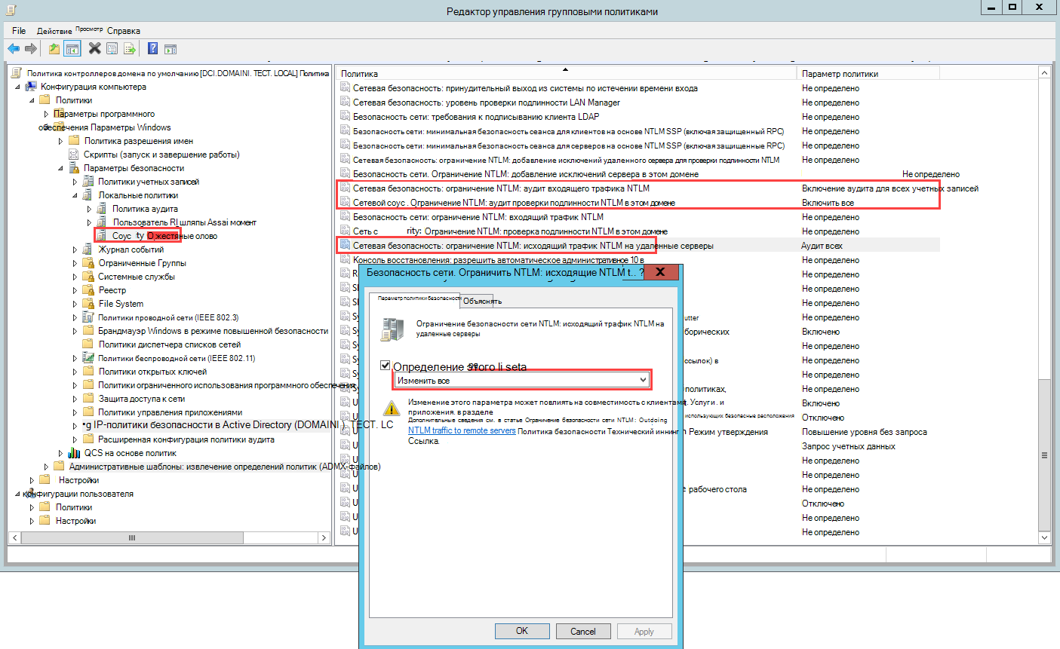Image resolution: width=1060 pixels, height=649 pixels.
Task: Expand the Политика разрешения имен node
Action: click(61, 141)
